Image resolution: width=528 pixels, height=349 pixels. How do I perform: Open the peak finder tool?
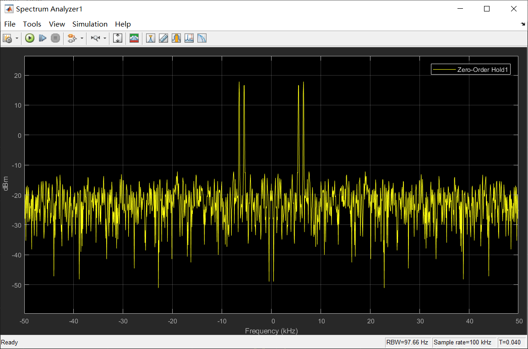(189, 38)
